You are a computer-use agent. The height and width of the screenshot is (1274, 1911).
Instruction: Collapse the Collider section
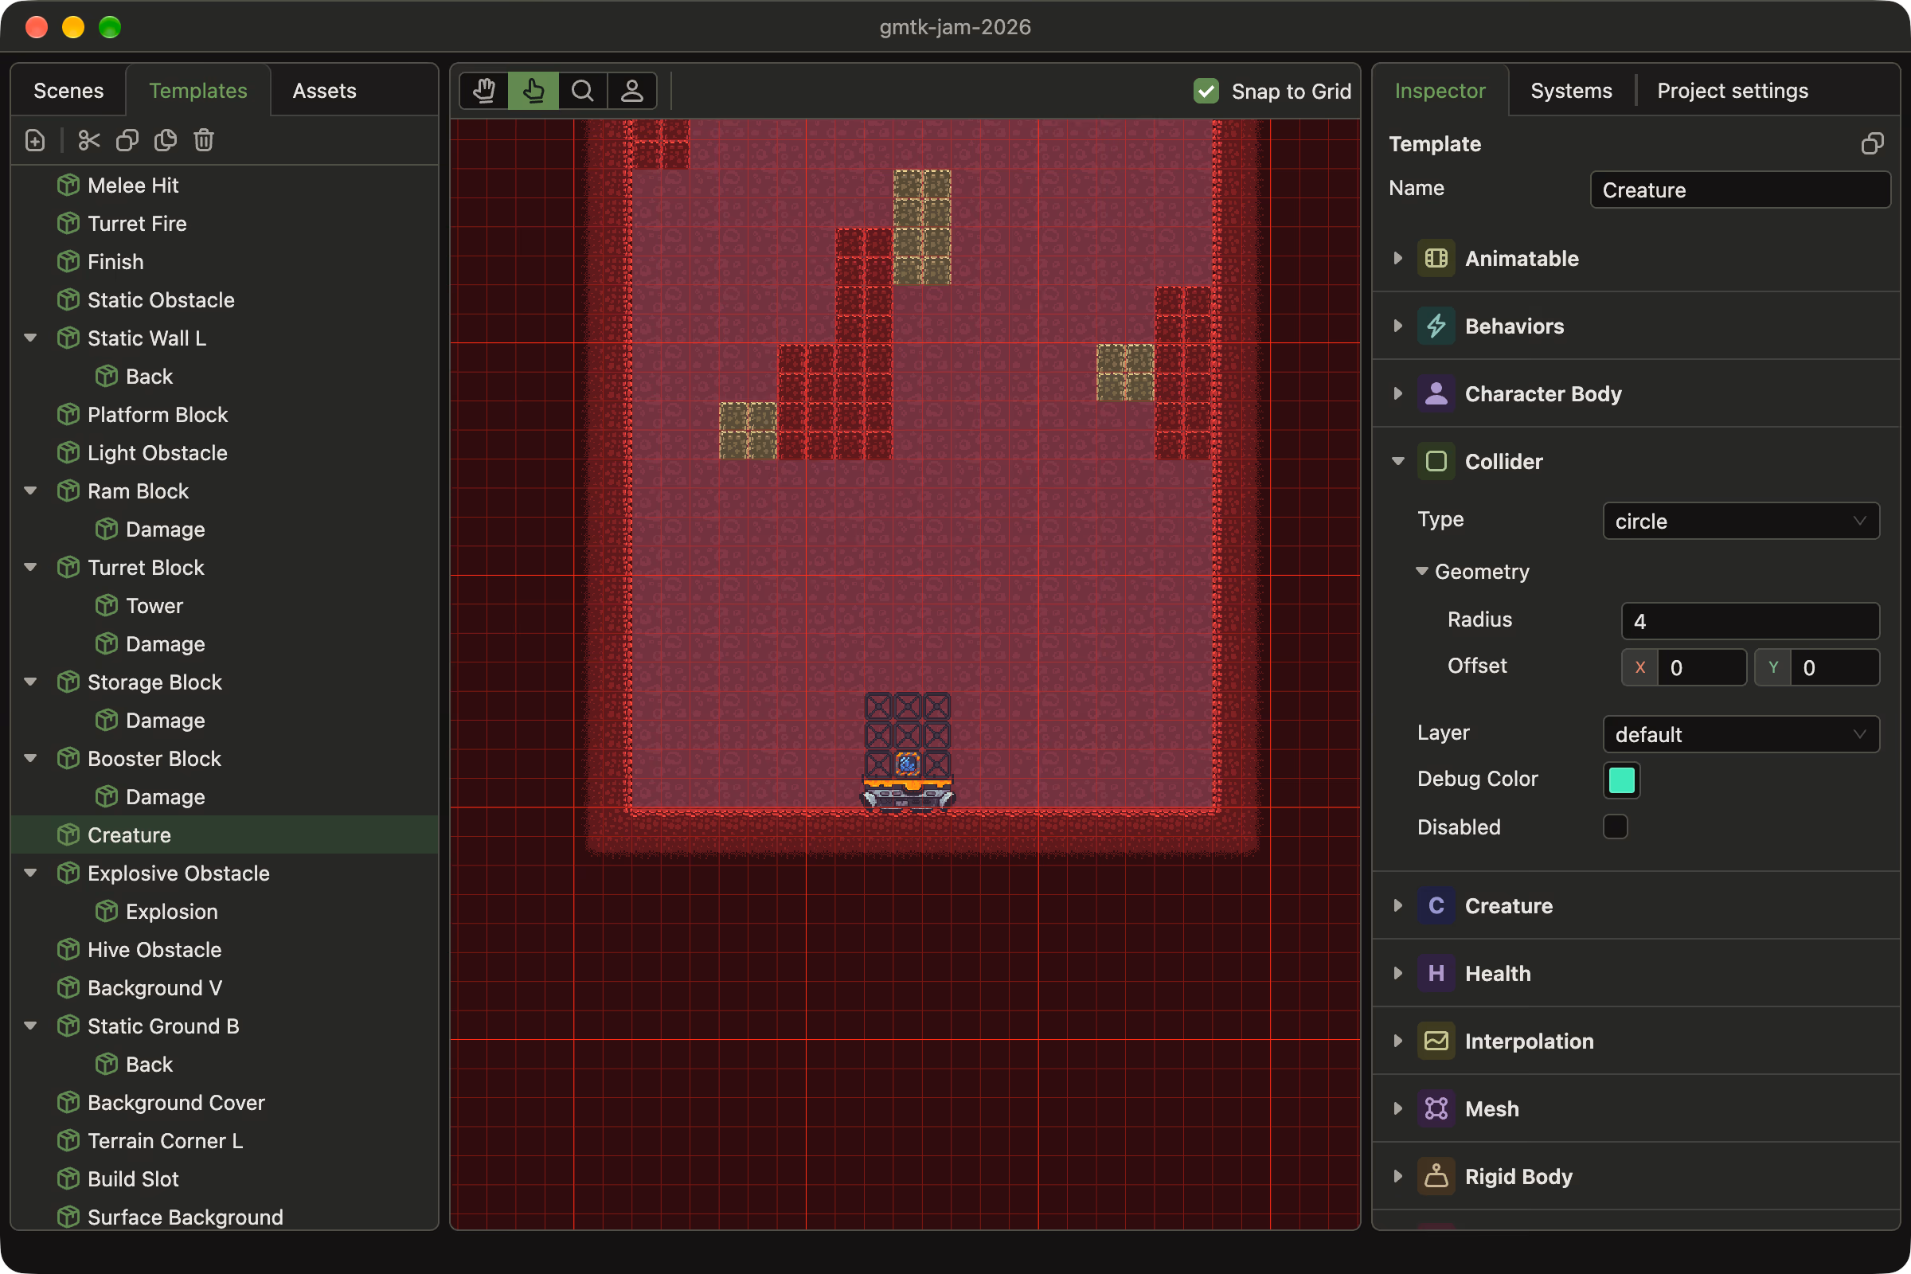click(x=1397, y=462)
